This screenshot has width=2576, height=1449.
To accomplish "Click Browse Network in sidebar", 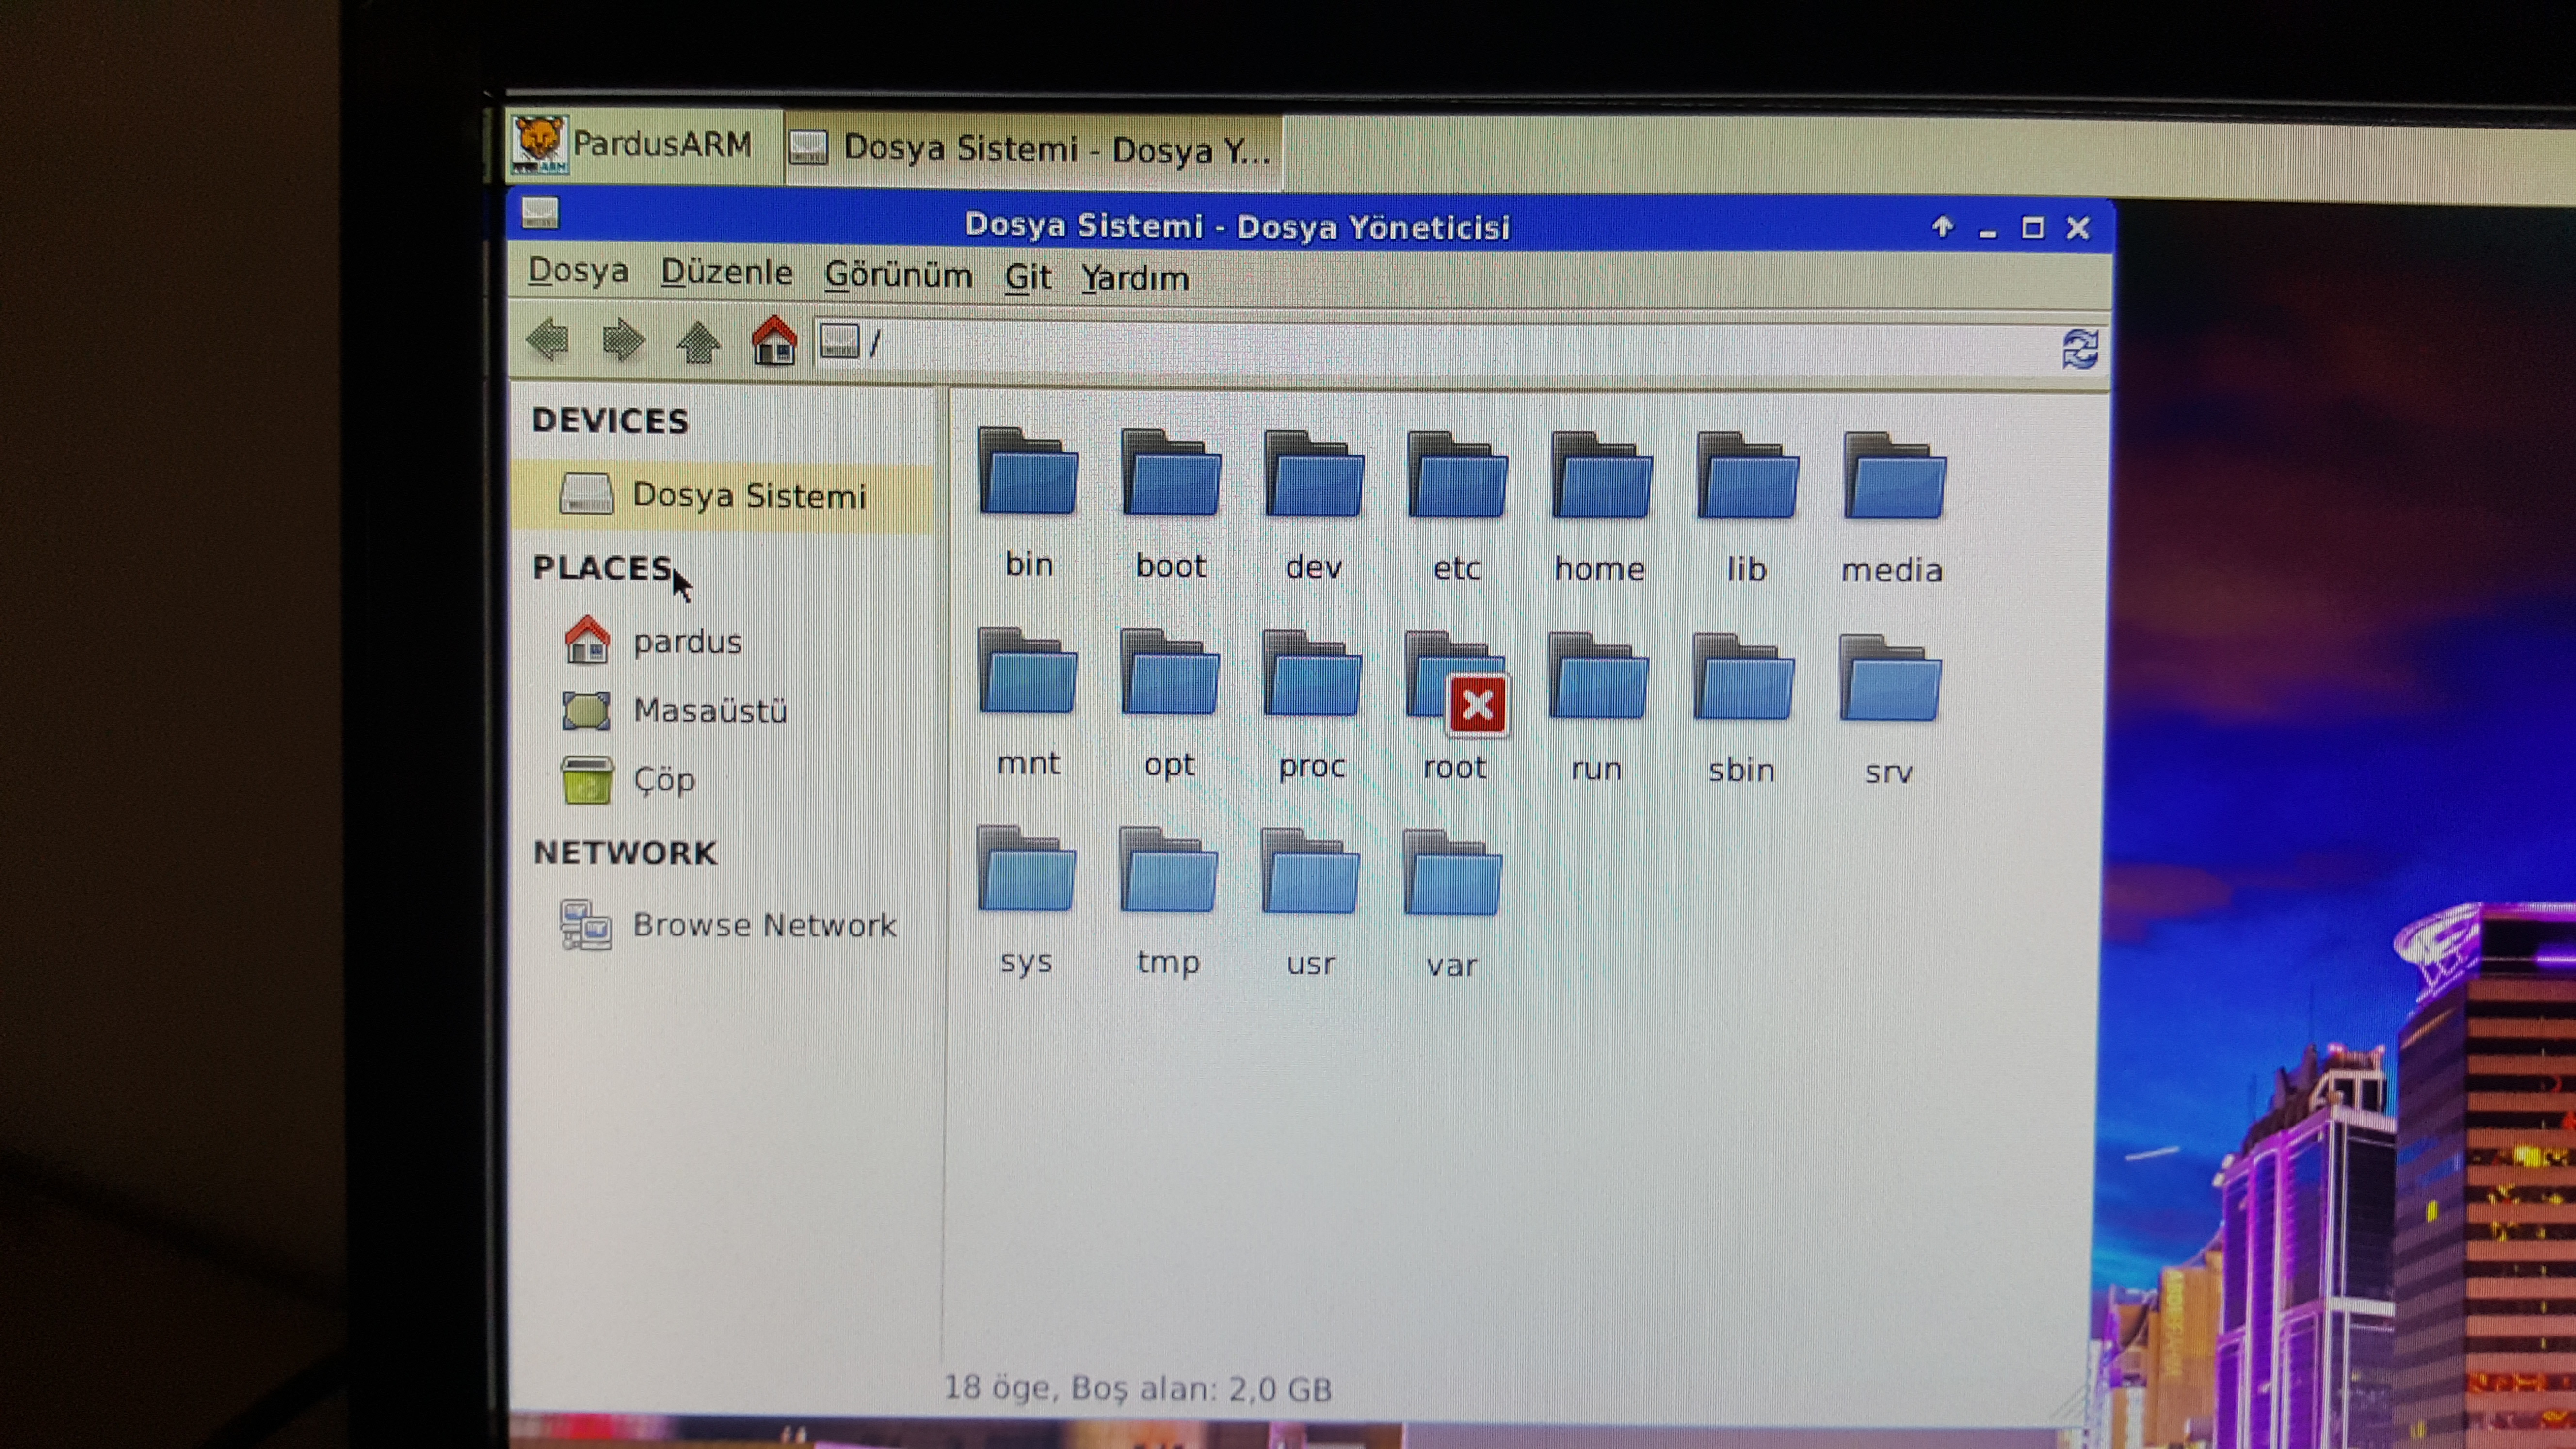I will point(727,925).
